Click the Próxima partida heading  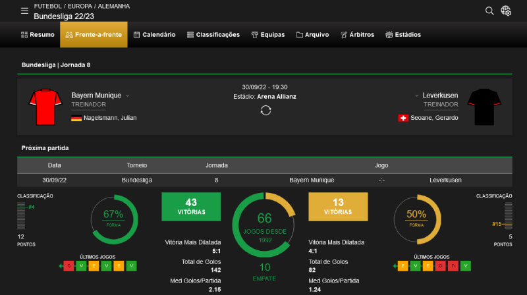coord(45,148)
